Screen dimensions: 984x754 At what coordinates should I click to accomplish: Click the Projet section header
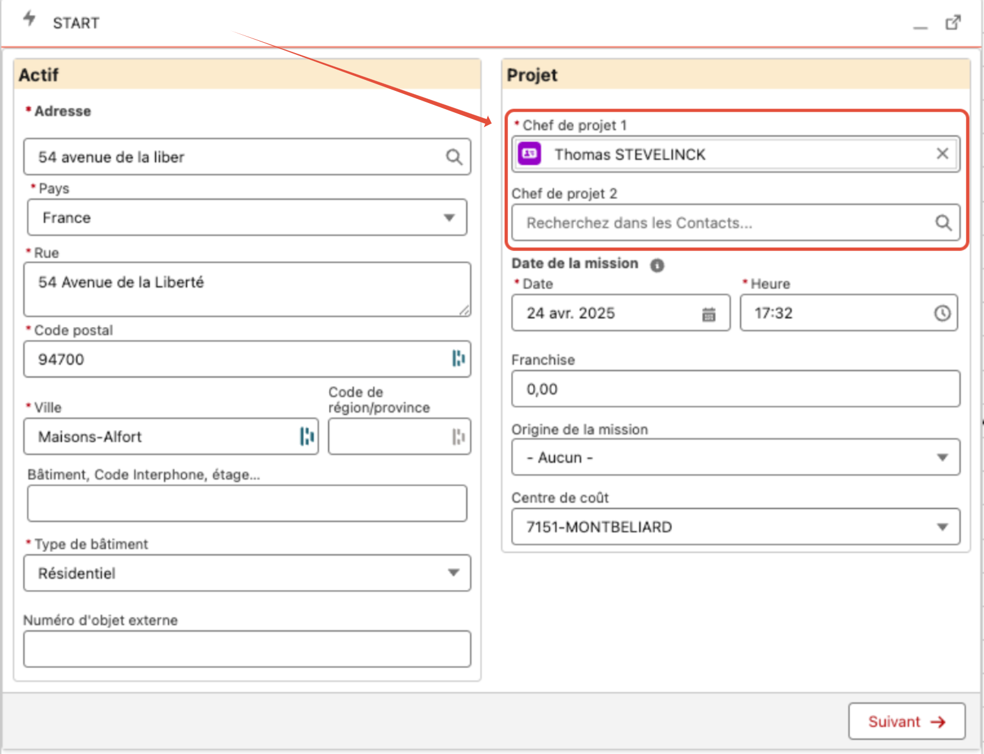coord(736,74)
